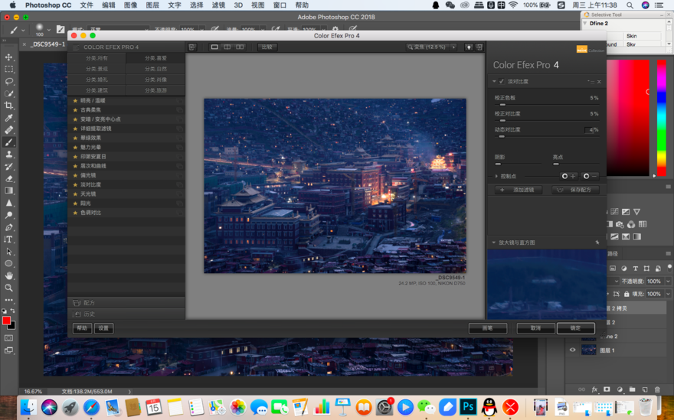Click the 比较 compare button
The image size is (674, 420).
click(x=267, y=47)
